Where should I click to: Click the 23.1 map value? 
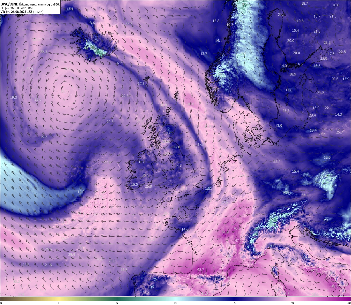tap(305, 195)
